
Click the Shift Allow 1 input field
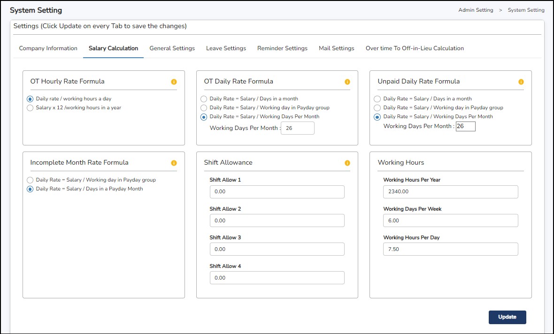point(277,192)
